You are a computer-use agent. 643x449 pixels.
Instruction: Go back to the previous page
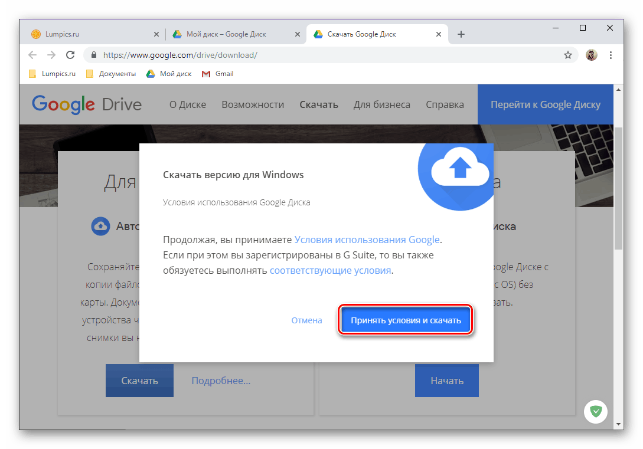point(32,55)
